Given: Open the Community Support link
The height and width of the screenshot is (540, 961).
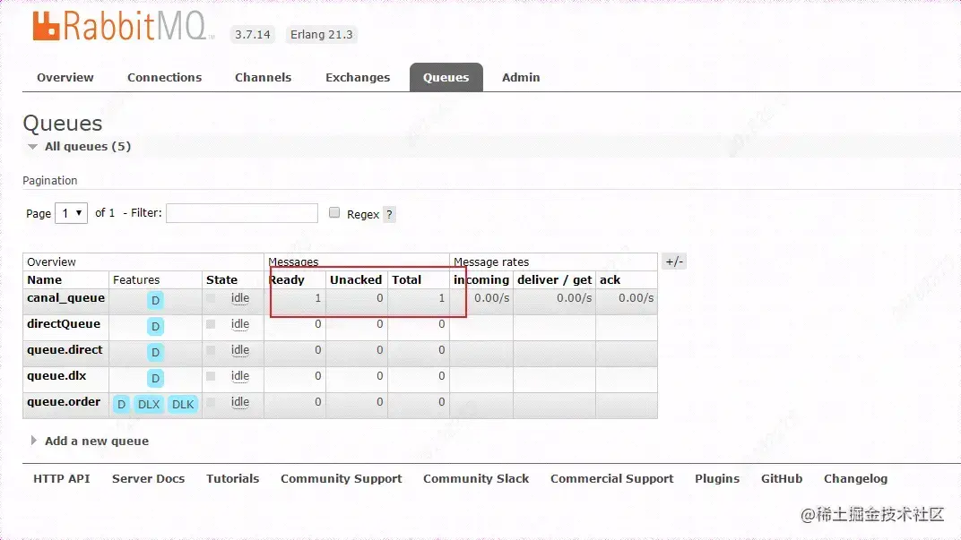Looking at the screenshot, I should click(x=342, y=479).
